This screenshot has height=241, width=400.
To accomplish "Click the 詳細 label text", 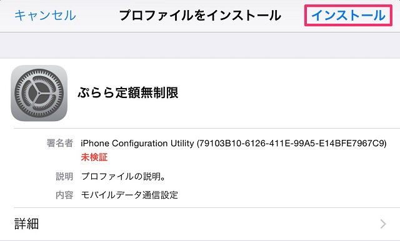I will [26, 224].
